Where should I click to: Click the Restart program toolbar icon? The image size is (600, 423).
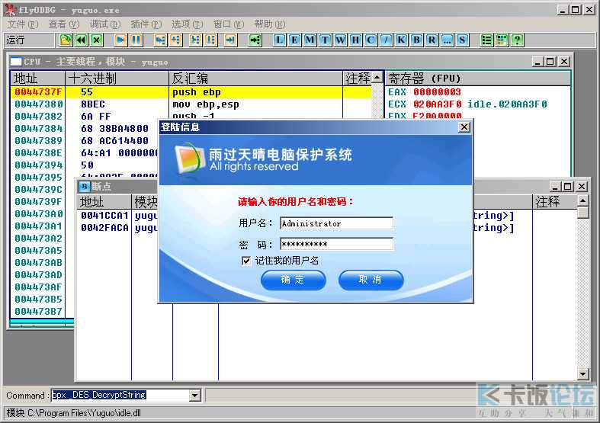(x=81, y=40)
